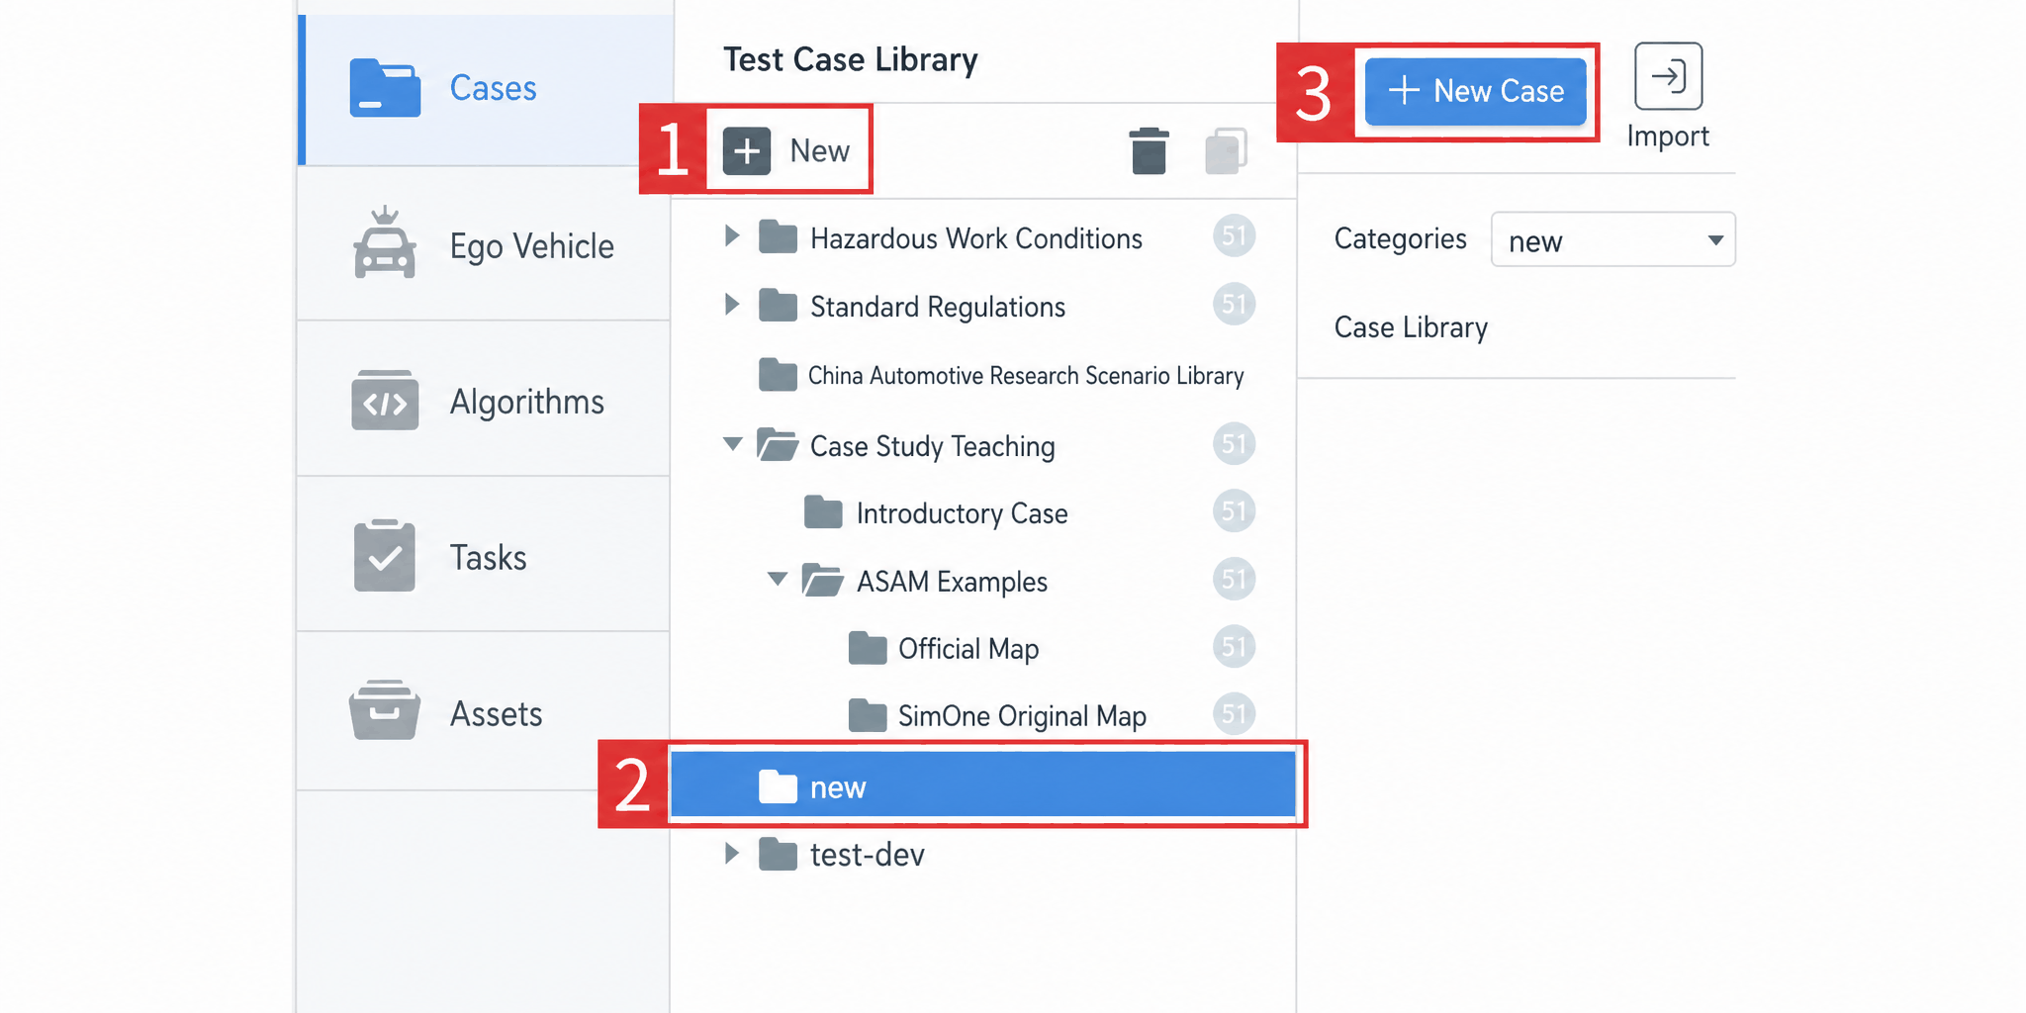Open the Tasks section
Viewport: 2026px width, 1013px height.
point(484,555)
